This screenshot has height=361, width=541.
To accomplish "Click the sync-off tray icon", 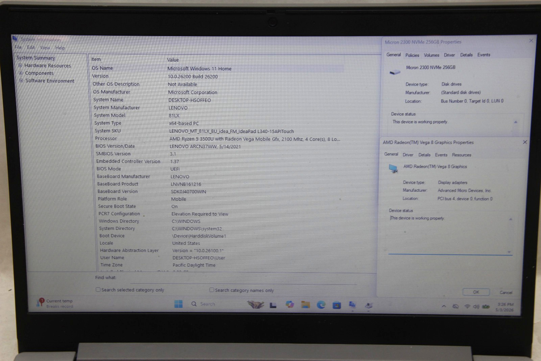I will pyautogui.click(x=455, y=306).
